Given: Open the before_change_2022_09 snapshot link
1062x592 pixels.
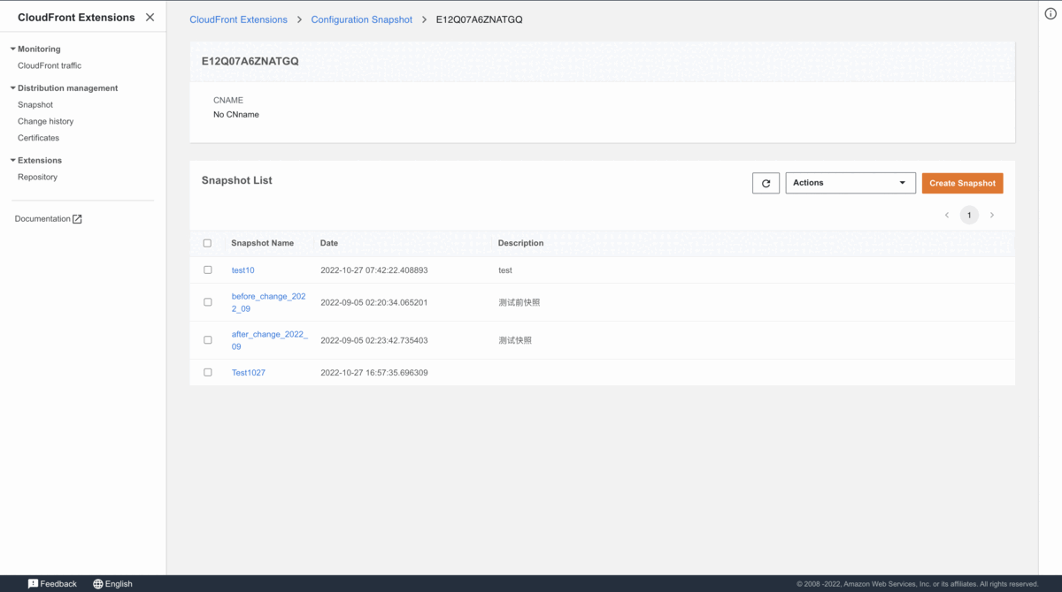Looking at the screenshot, I should [269, 302].
